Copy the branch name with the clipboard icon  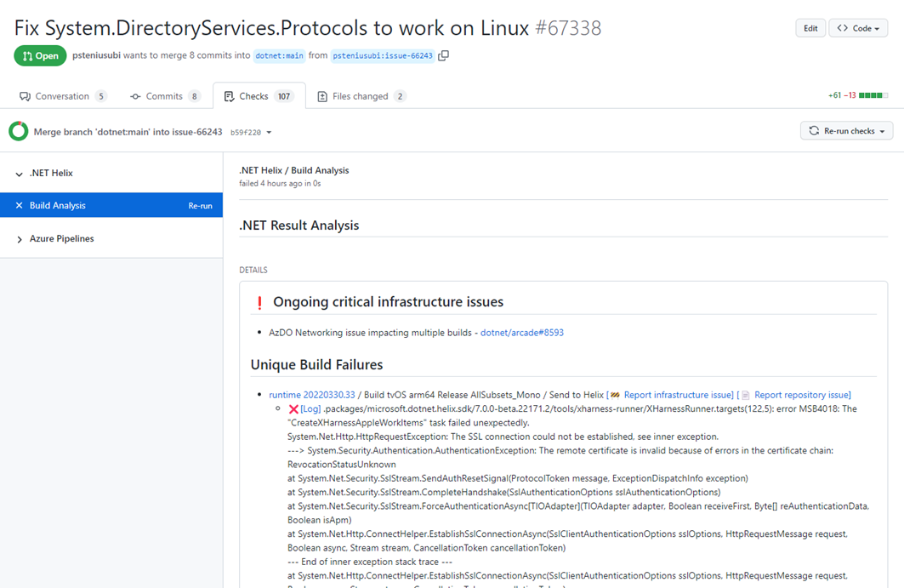(x=443, y=55)
